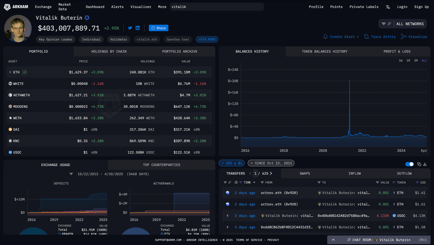Expand the +574 MORE tags chip
This screenshot has height=245, width=434.
coord(207,39)
